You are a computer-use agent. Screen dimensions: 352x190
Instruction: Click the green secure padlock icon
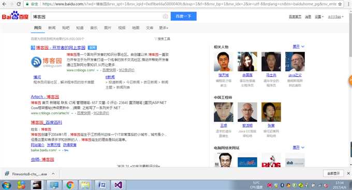[27, 4]
